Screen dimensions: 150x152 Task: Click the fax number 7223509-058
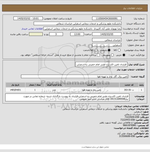(132, 117)
